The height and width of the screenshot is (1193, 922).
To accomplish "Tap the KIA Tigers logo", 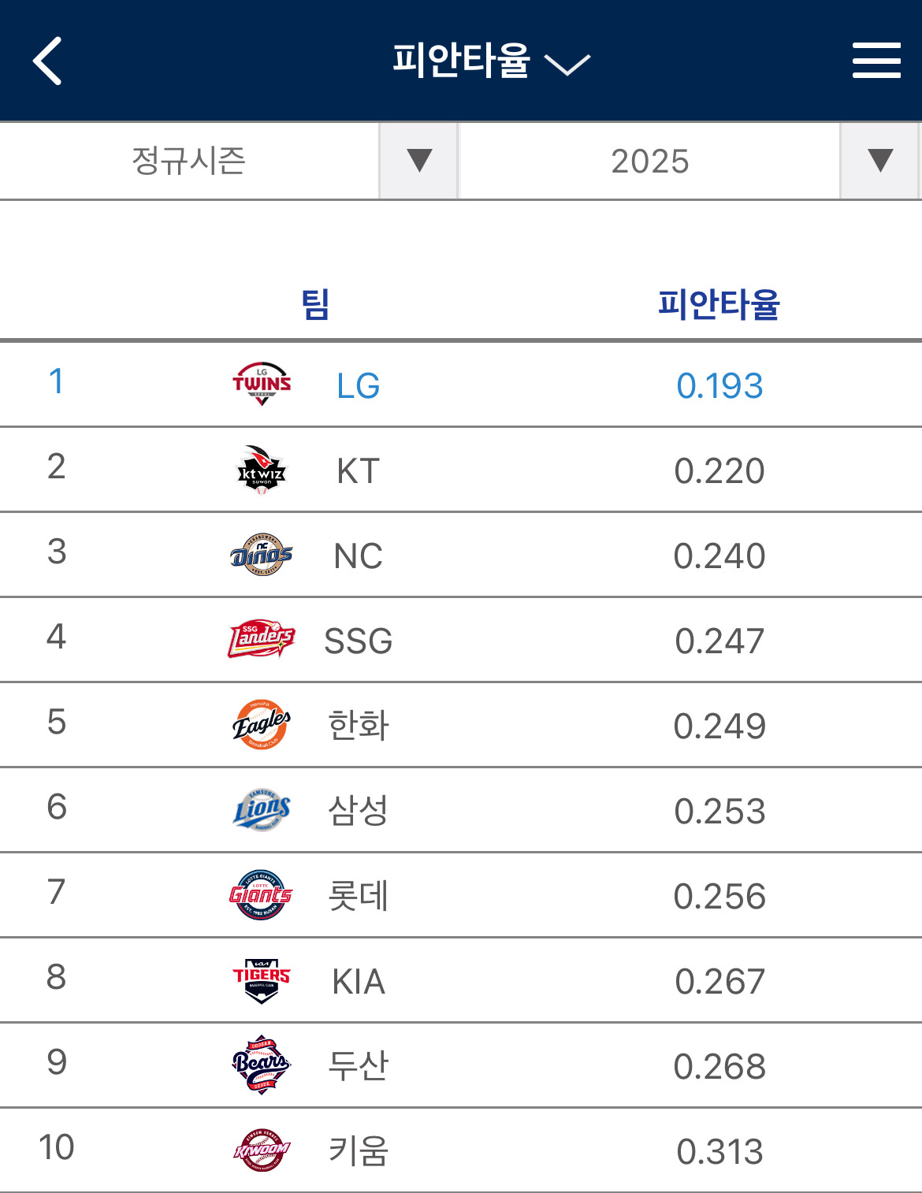I will tap(262, 980).
